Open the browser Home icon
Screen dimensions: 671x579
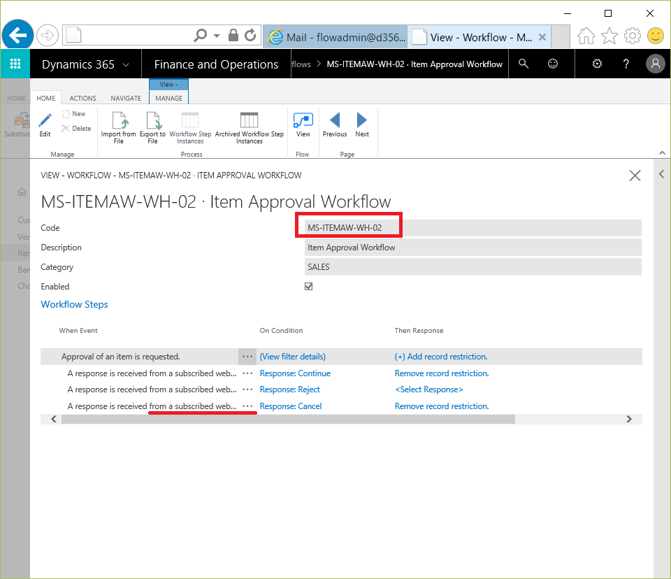point(586,36)
